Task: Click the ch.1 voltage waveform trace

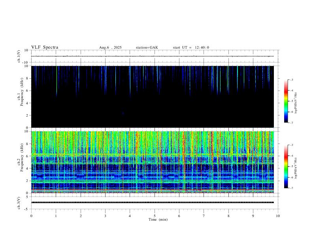Action: [153, 56]
